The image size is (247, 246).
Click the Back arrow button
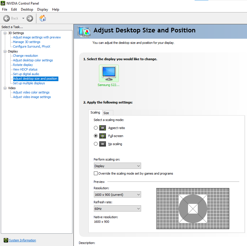click(7, 18)
